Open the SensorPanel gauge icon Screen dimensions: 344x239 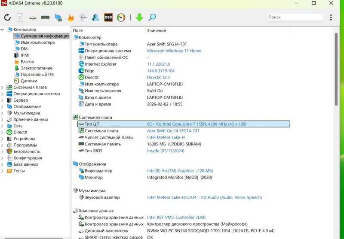coord(121,17)
